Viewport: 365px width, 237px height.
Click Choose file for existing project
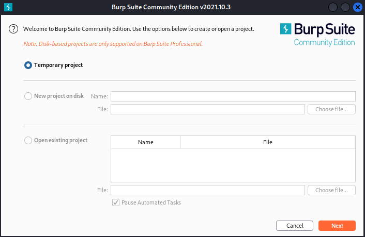pyautogui.click(x=331, y=190)
